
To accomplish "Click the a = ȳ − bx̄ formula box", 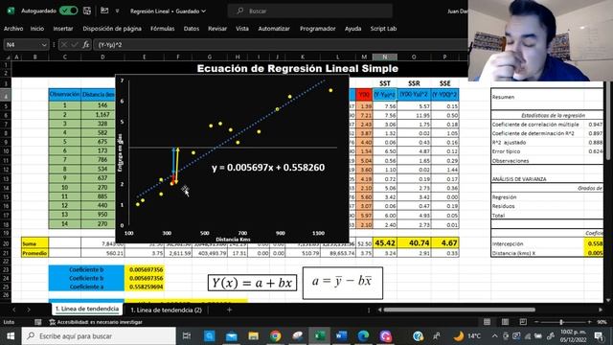I will click(x=343, y=283).
